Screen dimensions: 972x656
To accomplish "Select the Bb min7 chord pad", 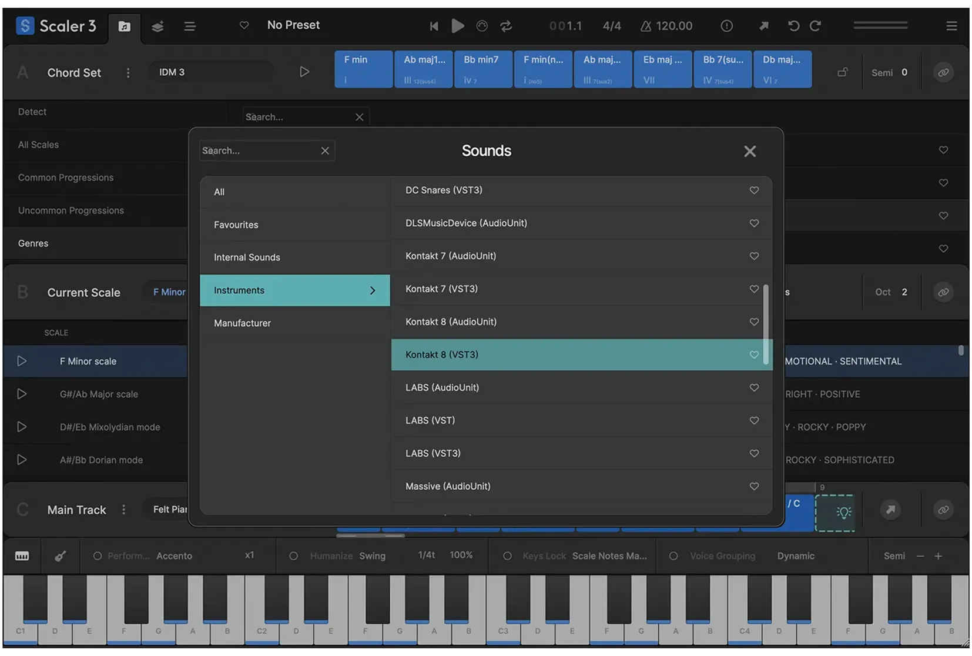I will click(483, 69).
